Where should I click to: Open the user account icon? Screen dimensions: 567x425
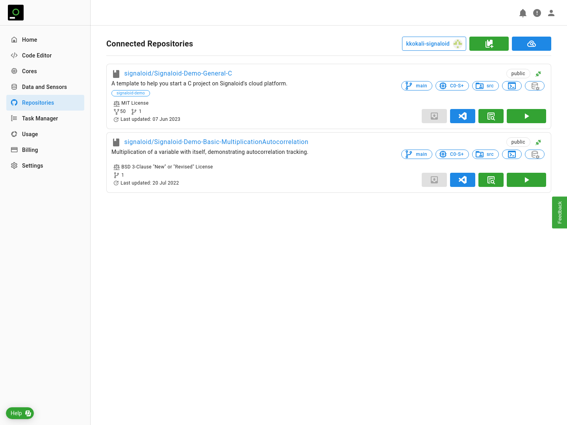[x=551, y=13]
